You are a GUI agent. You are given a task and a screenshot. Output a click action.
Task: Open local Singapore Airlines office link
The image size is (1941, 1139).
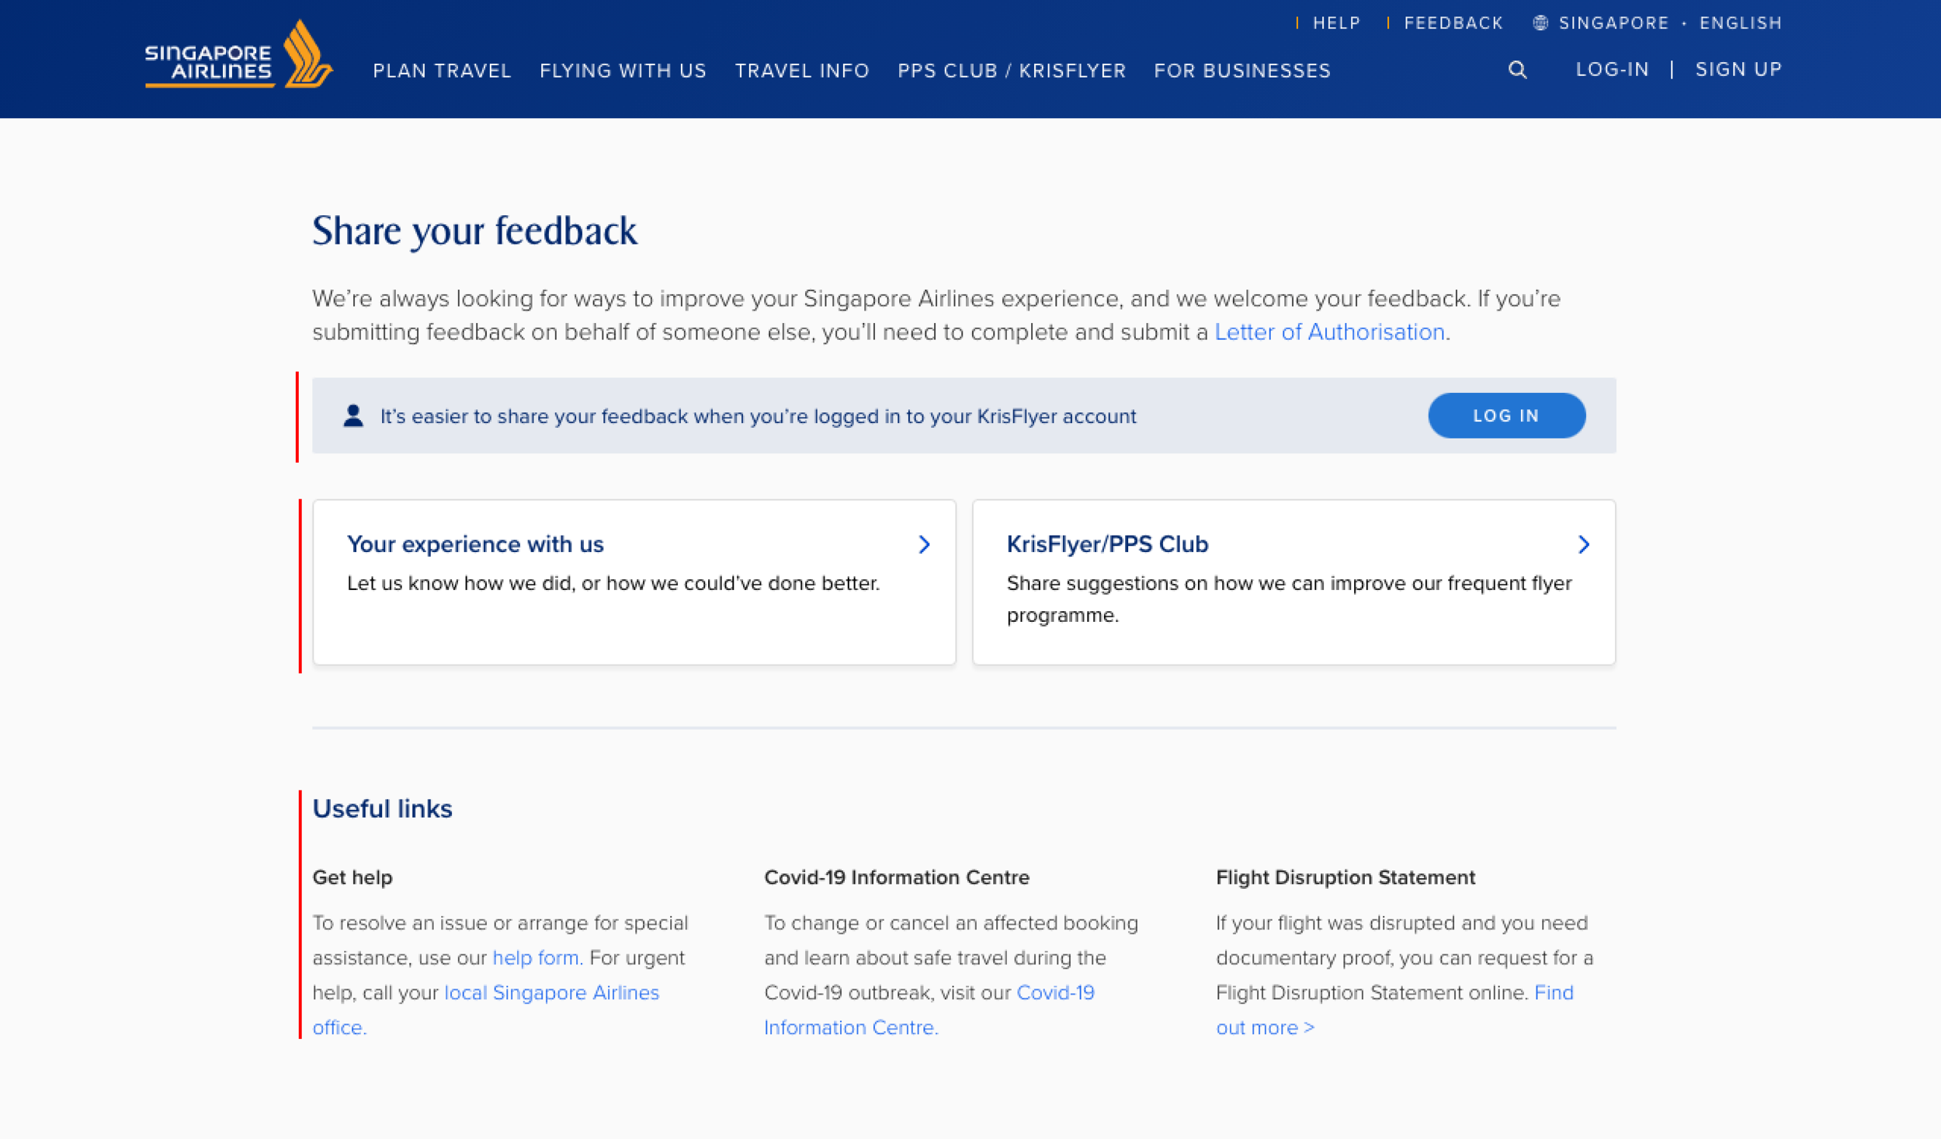[485, 1009]
